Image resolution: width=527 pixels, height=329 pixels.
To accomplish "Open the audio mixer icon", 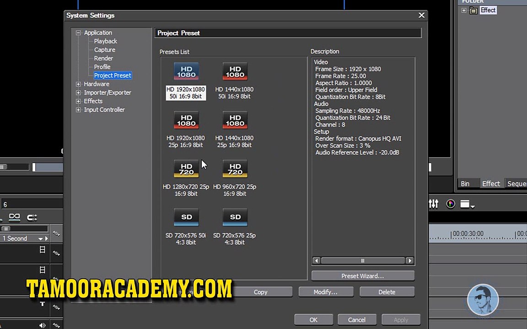I will click(434, 204).
